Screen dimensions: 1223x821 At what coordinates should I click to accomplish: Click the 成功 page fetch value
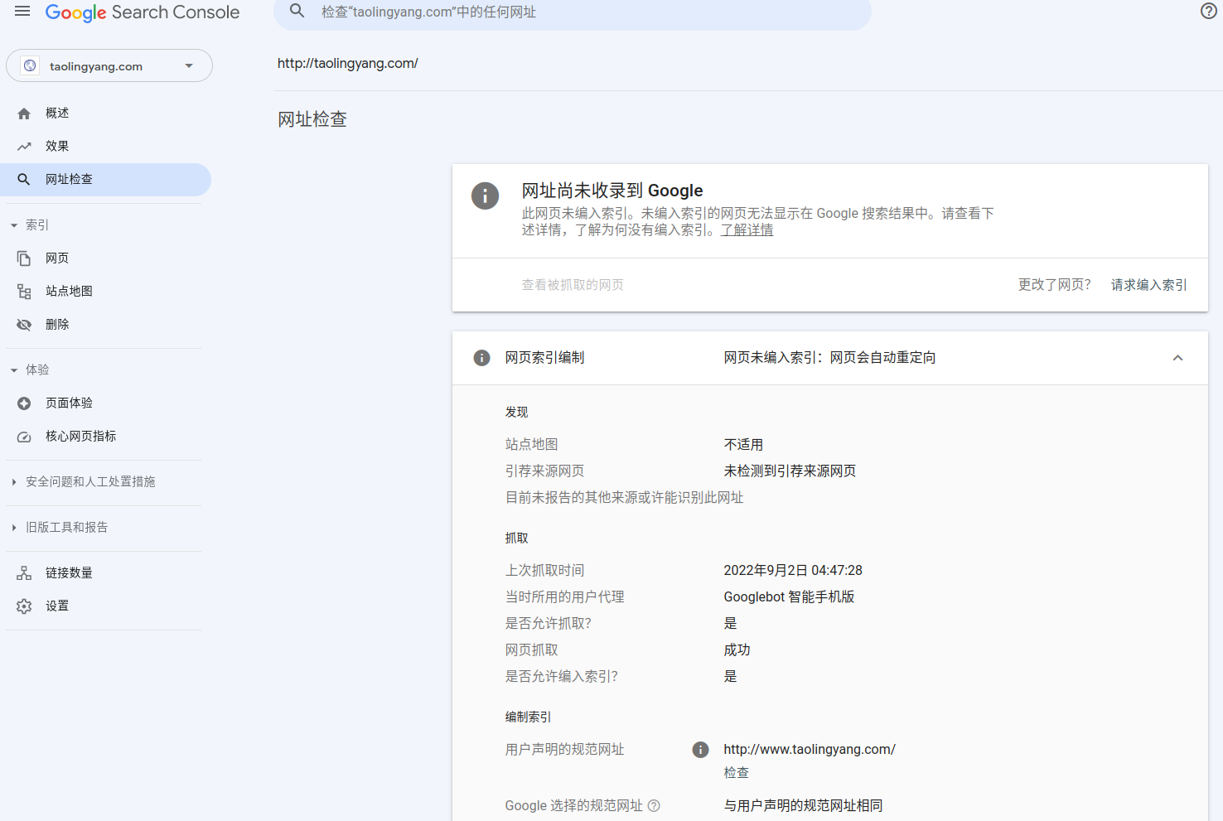(737, 650)
